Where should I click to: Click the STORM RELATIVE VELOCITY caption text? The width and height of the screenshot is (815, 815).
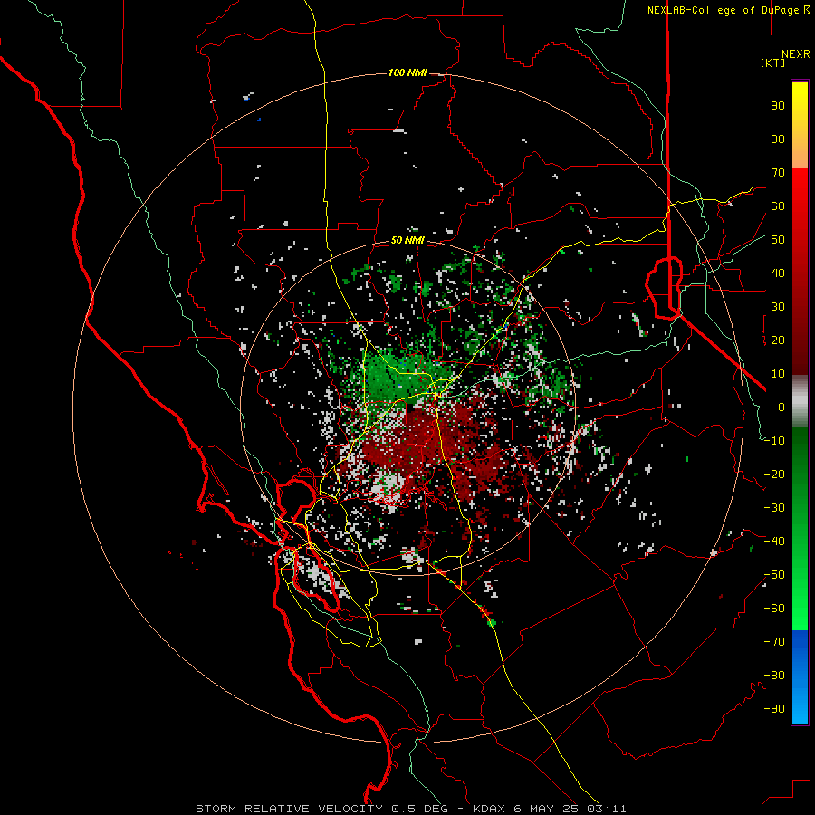(289, 809)
